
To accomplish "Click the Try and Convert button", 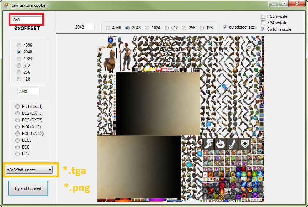I will click(x=28, y=188).
